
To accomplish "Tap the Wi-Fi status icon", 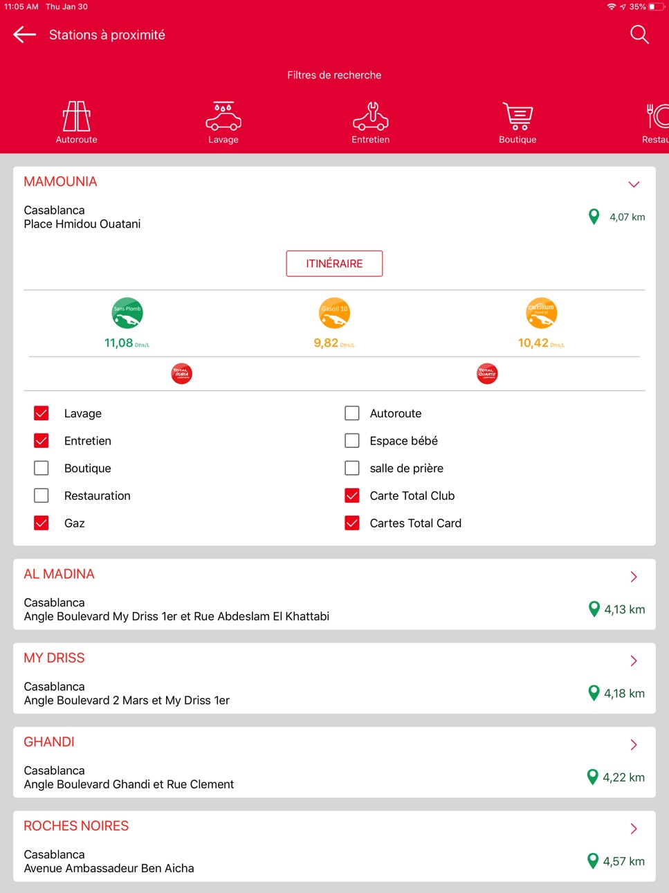I will point(612,7).
